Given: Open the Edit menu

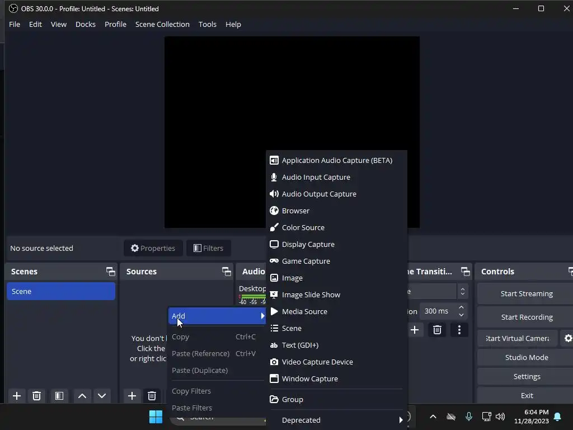Looking at the screenshot, I should [x=35, y=25].
